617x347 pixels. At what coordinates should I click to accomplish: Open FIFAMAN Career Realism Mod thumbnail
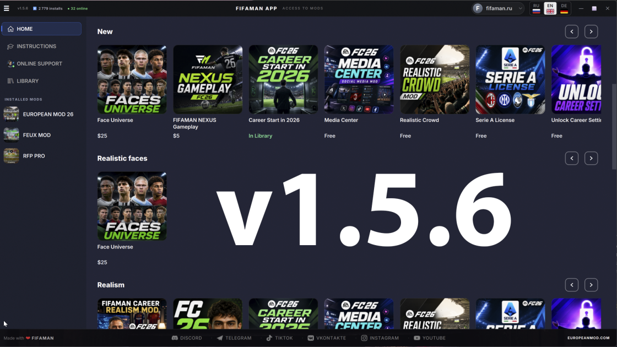point(132,313)
